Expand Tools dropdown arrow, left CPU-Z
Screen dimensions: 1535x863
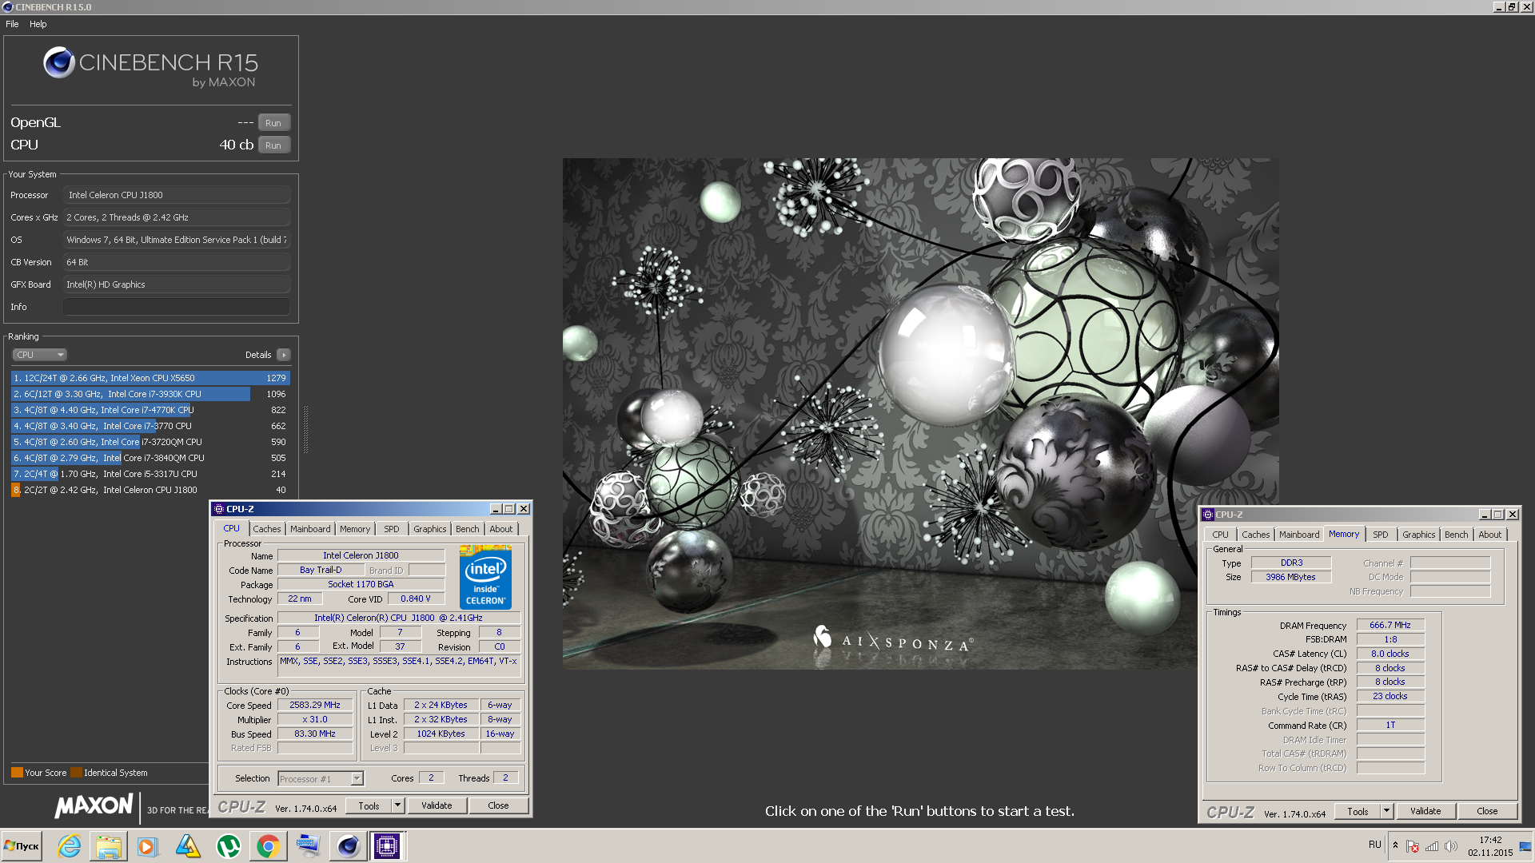tap(397, 805)
